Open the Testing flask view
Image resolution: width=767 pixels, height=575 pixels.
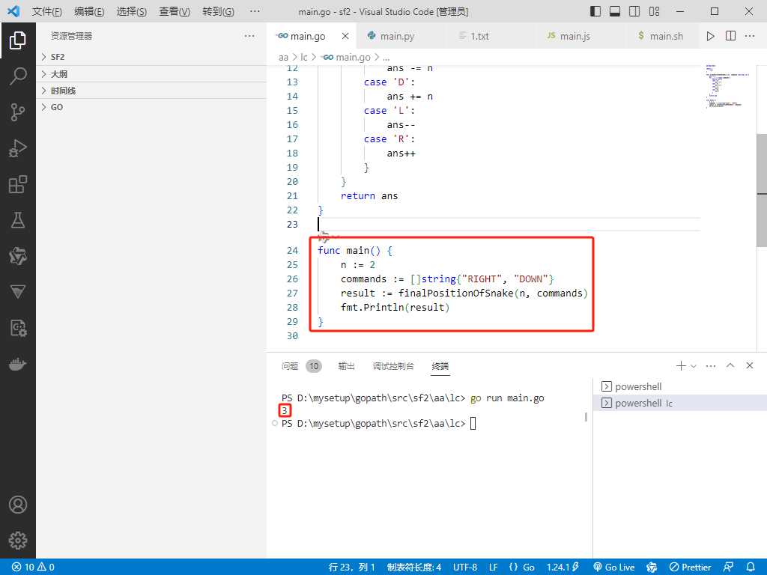(x=18, y=221)
